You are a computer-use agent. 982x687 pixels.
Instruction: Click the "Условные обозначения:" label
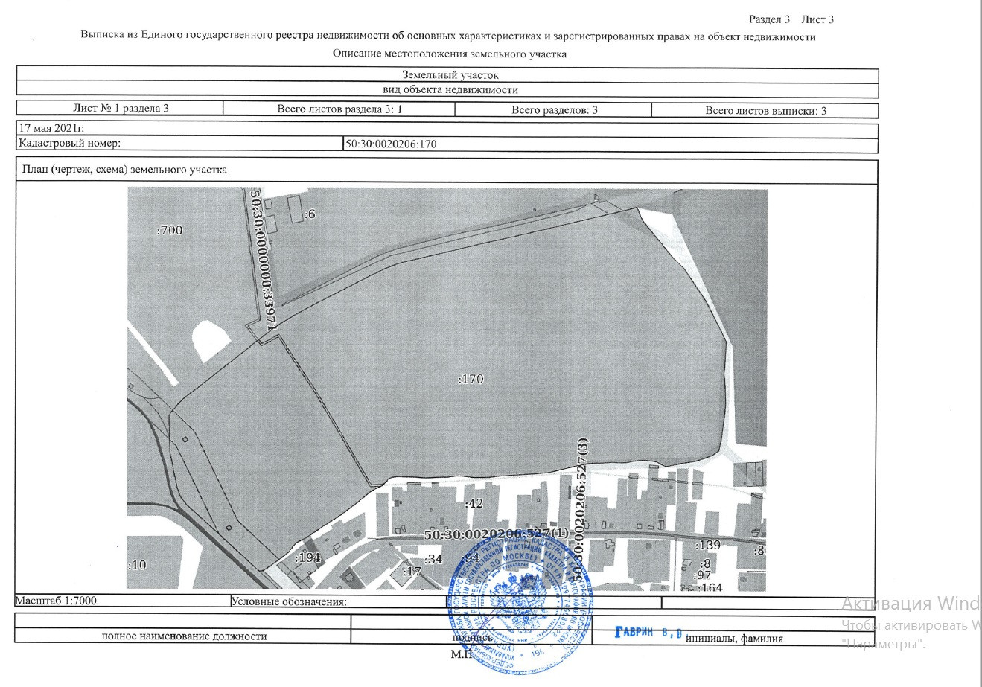(x=289, y=602)
